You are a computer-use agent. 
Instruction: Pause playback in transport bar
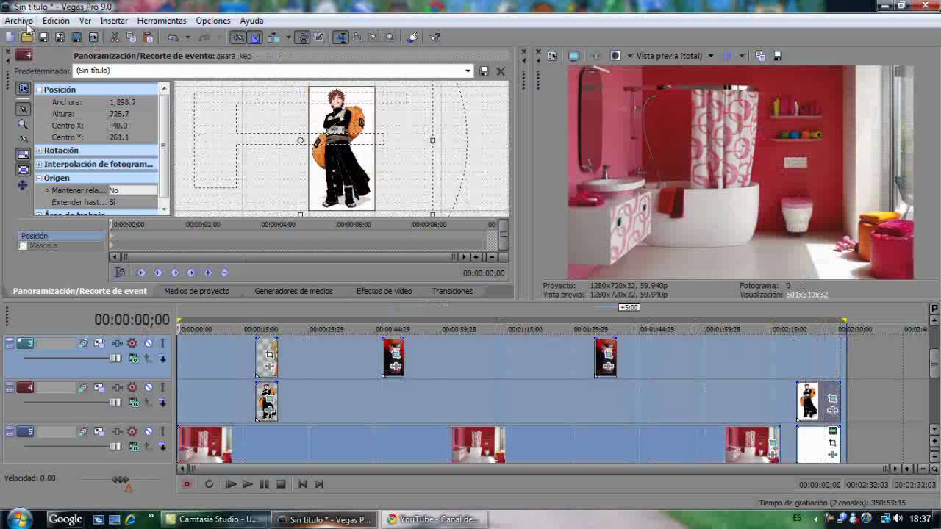pyautogui.click(x=264, y=484)
